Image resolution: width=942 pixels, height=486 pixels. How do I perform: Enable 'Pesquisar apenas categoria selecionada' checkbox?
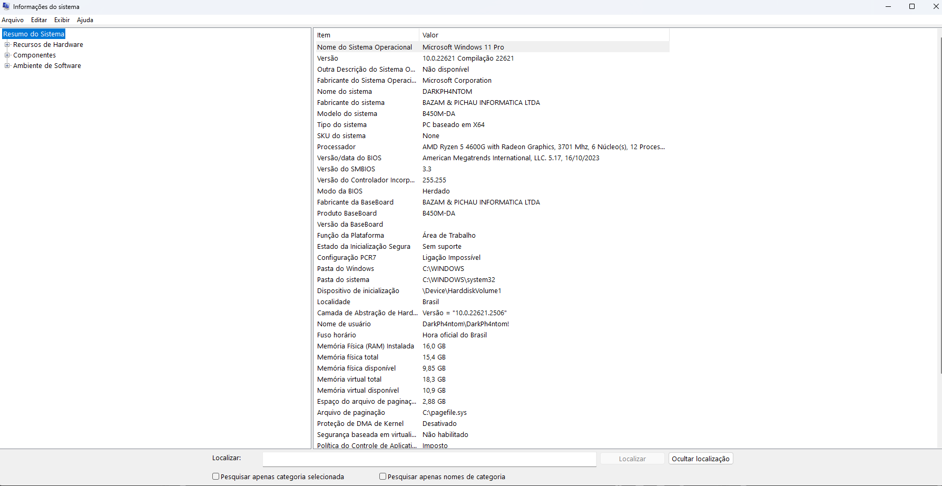215,477
